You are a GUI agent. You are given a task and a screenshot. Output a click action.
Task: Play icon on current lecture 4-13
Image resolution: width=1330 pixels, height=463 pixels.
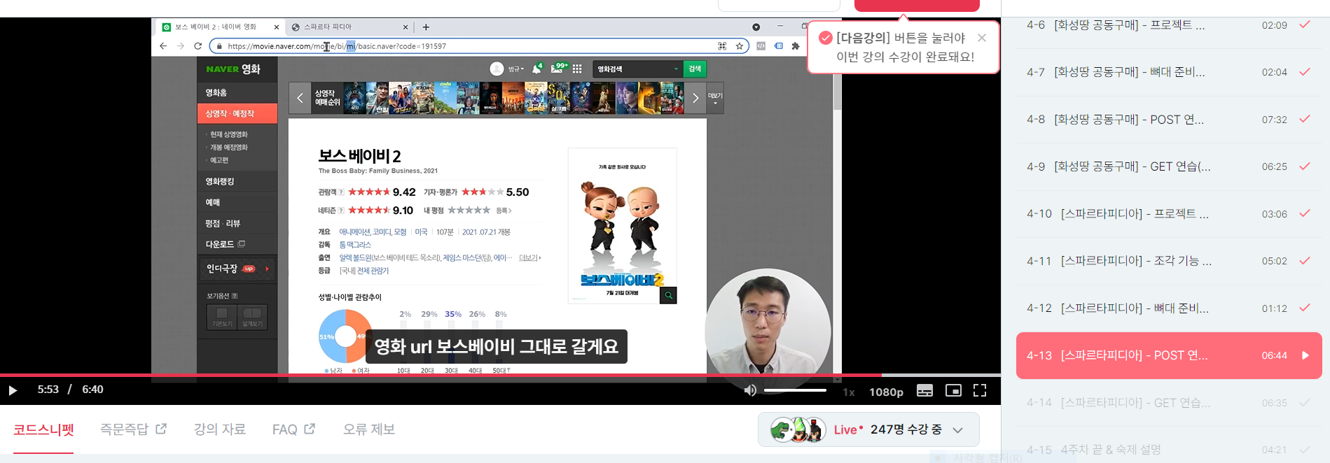[x=1305, y=355]
